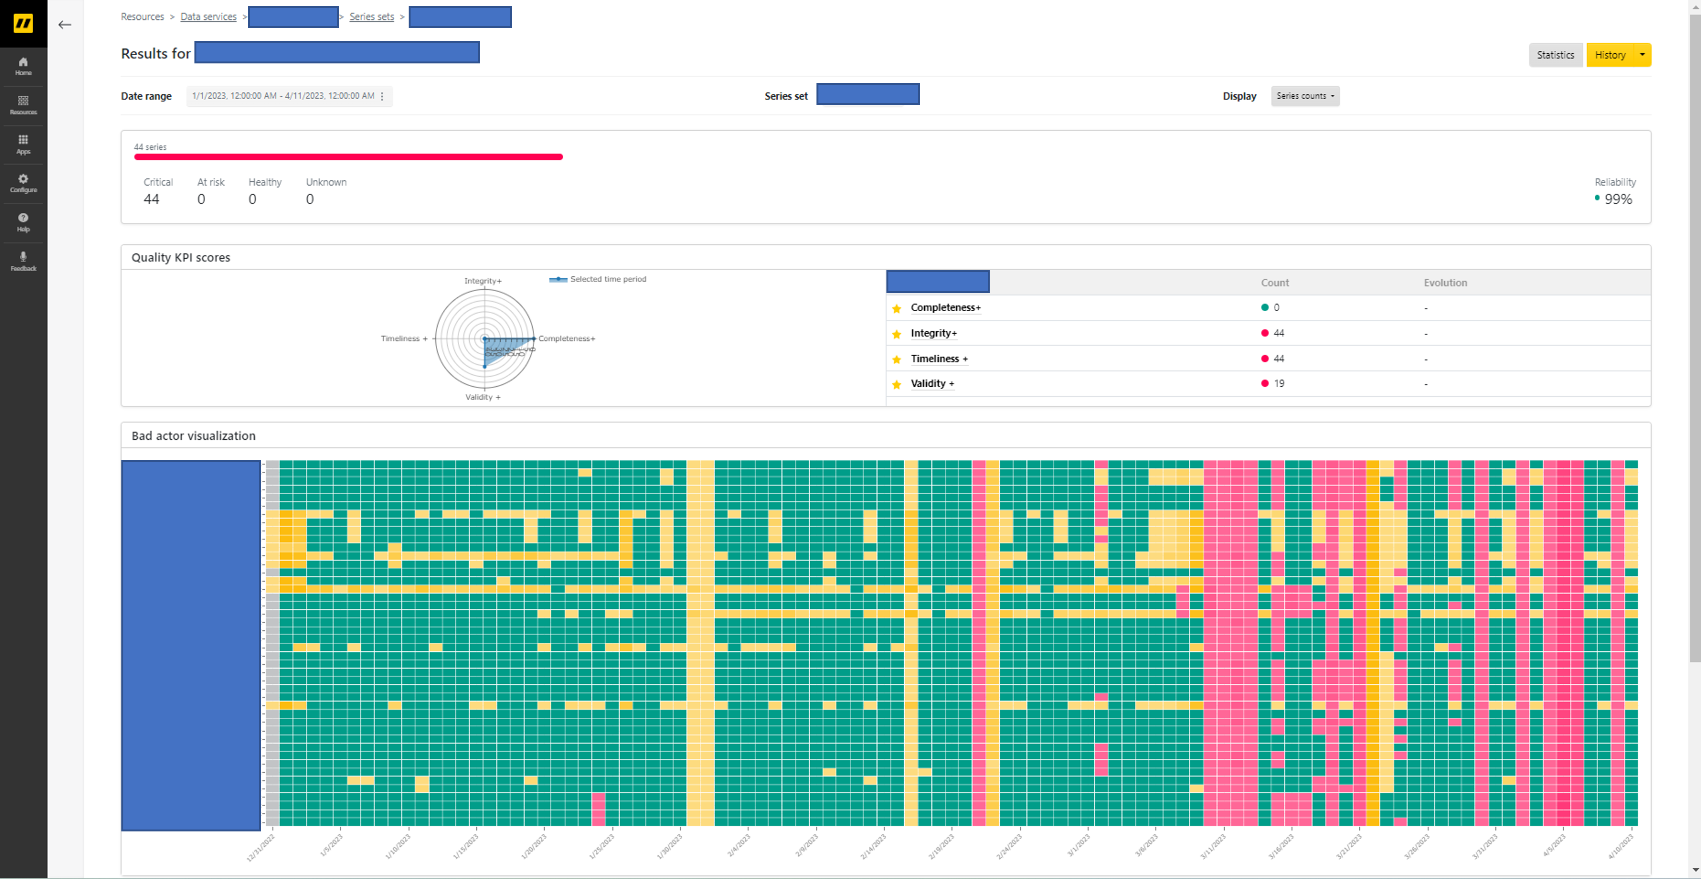This screenshot has height=879, width=1701.
Task: Expand the Timeliness KPI details
Action: (x=938, y=358)
